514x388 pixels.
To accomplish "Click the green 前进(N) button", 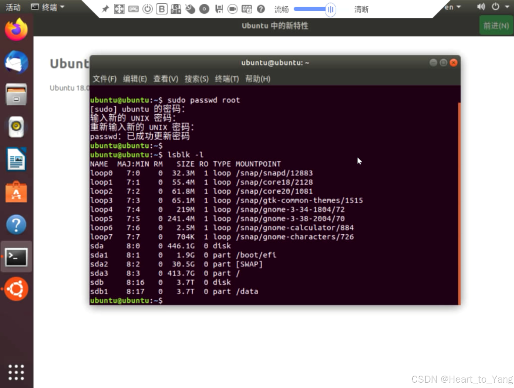I will (496, 26).
